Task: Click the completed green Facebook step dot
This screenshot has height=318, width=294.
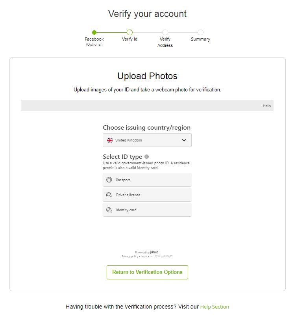Action: point(94,32)
